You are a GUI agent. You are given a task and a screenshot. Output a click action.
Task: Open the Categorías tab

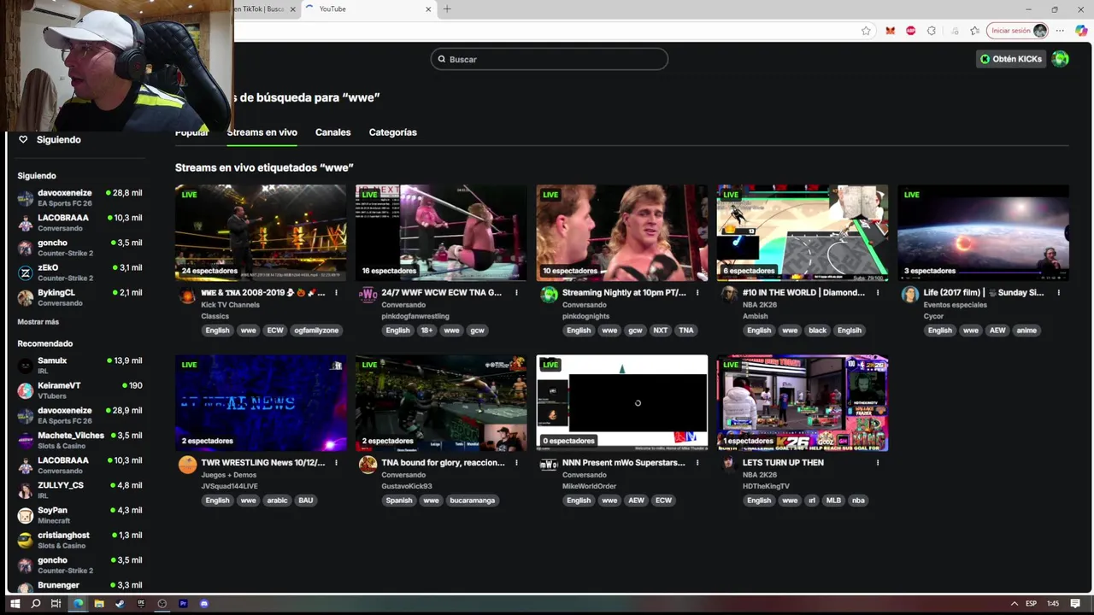[x=392, y=132]
